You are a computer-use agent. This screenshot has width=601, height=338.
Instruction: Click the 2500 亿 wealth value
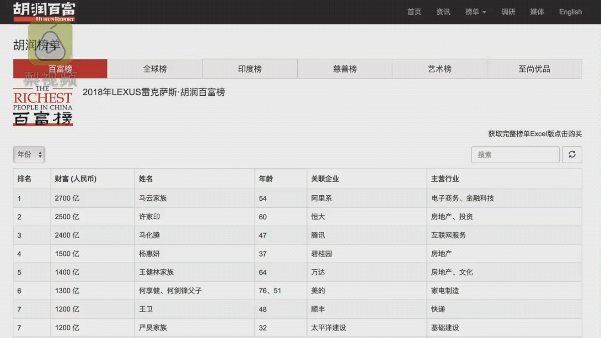coord(67,217)
